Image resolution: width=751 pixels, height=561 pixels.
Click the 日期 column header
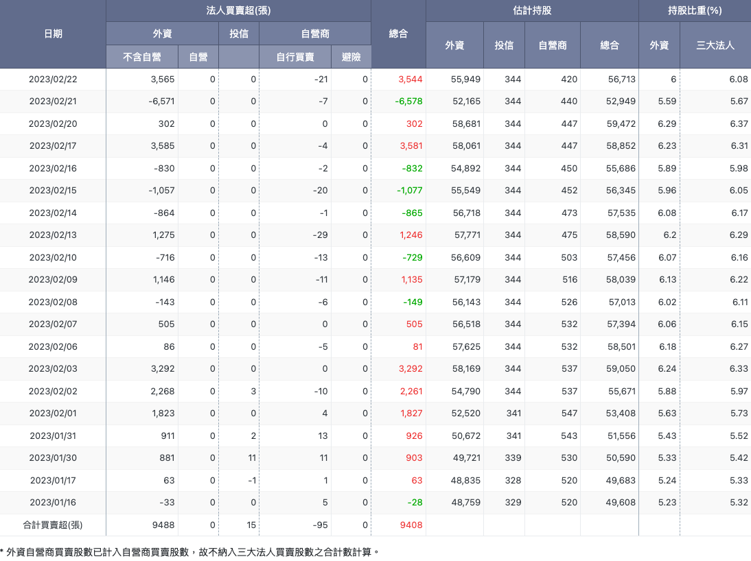tap(53, 34)
